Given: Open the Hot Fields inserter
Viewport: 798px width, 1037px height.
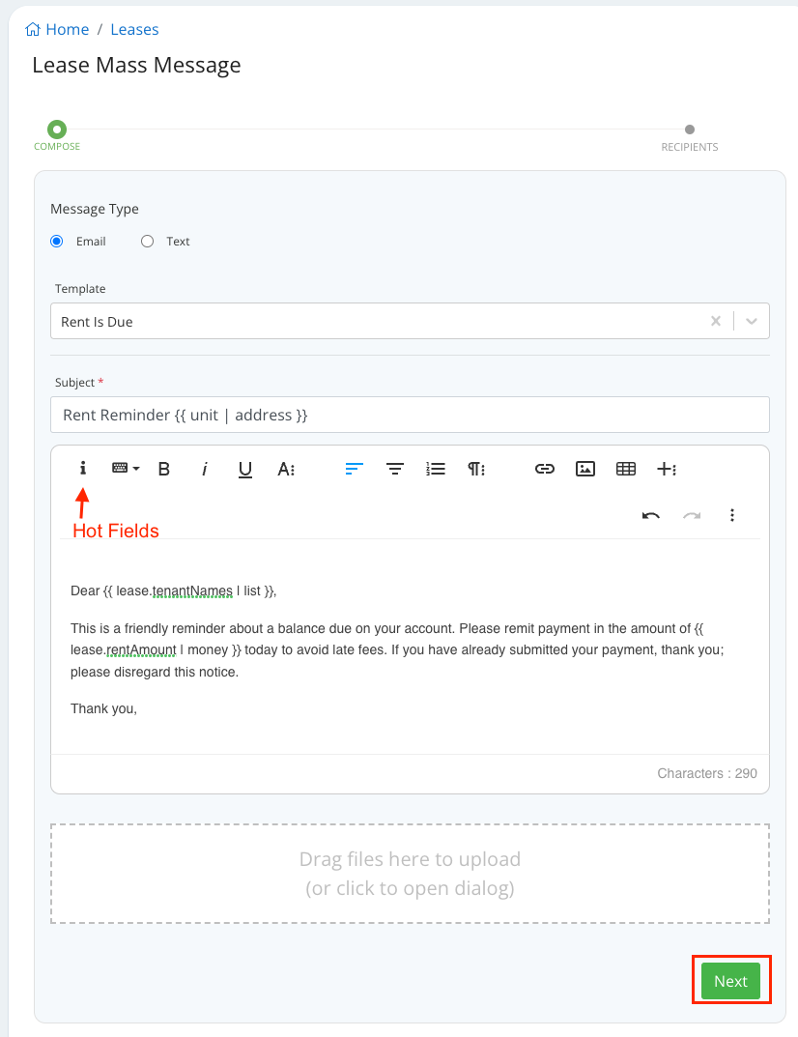Looking at the screenshot, I should [82, 469].
